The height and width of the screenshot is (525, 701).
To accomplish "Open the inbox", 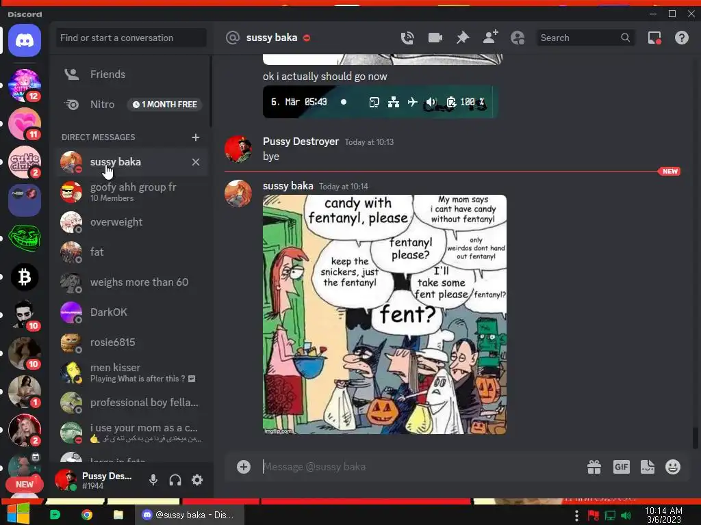I will click(654, 38).
